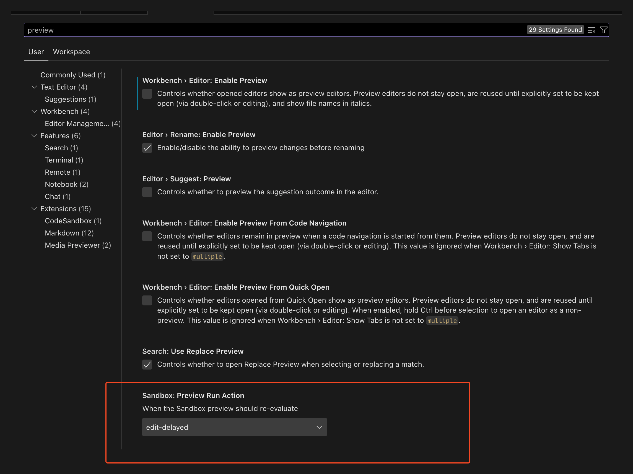Image resolution: width=633 pixels, height=474 pixels.
Task: Click the Search: Use Replace Preview title
Action: point(193,351)
